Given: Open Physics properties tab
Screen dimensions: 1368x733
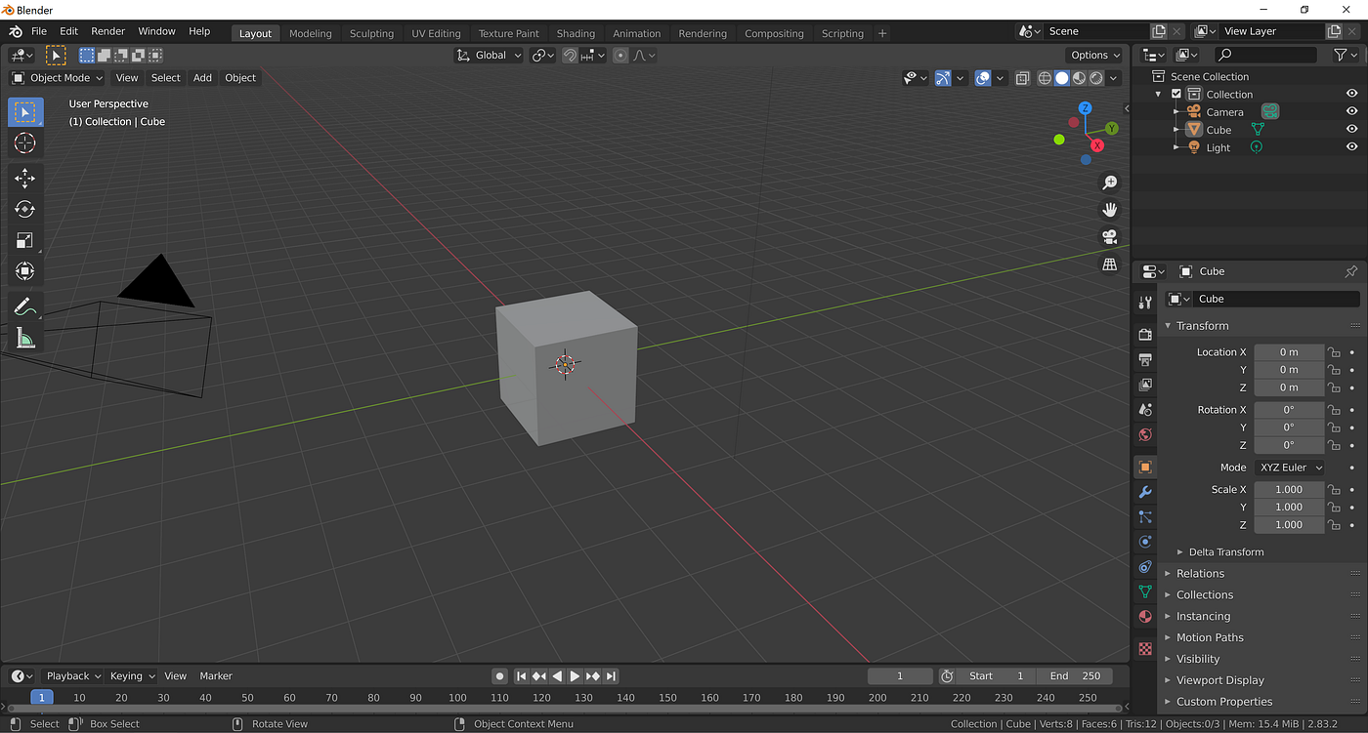Looking at the screenshot, I should [1145, 542].
